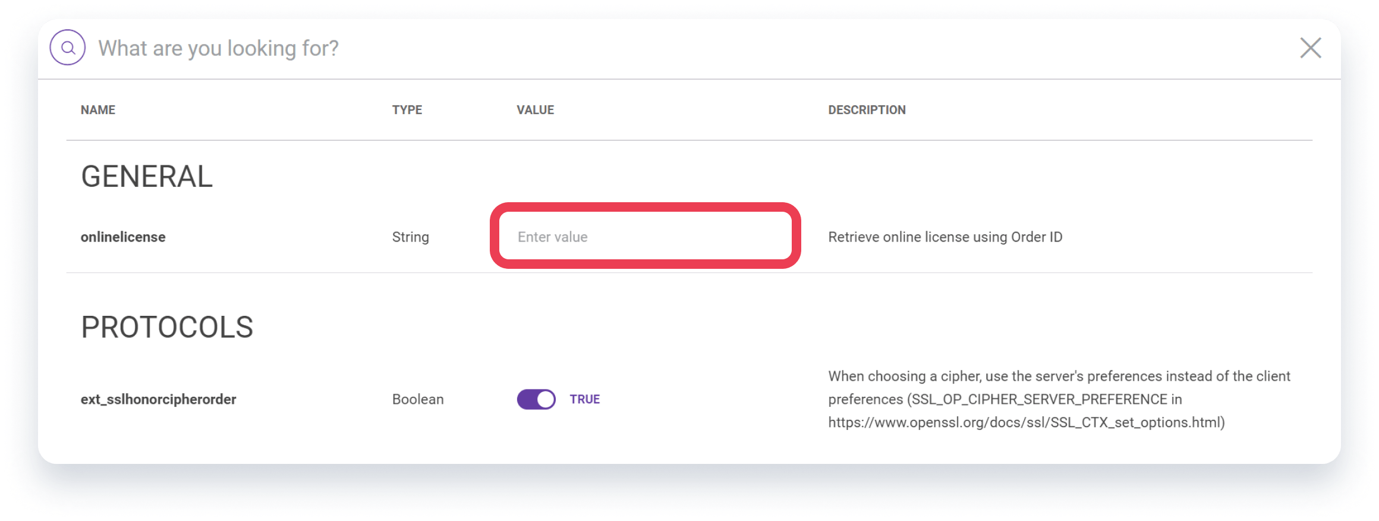Click the 'String' type cell
This screenshot has width=1379, height=521.
pos(410,237)
